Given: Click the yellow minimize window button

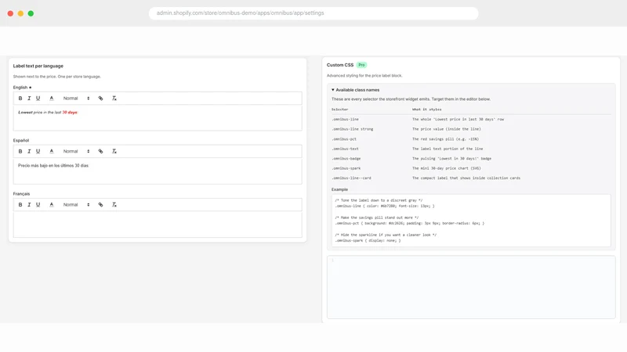Looking at the screenshot, I should (20, 13).
